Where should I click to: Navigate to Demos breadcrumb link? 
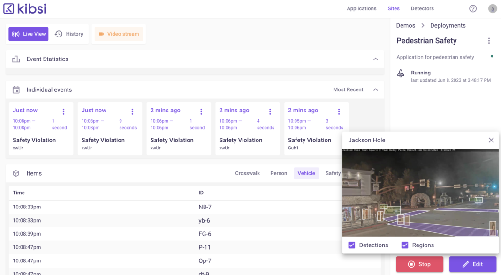(x=405, y=25)
